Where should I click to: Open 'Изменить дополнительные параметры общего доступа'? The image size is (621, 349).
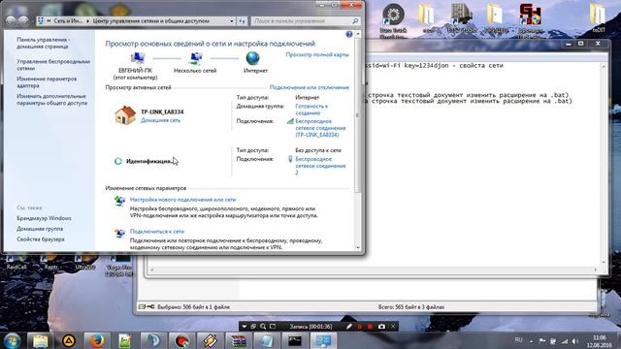pyautogui.click(x=51, y=100)
